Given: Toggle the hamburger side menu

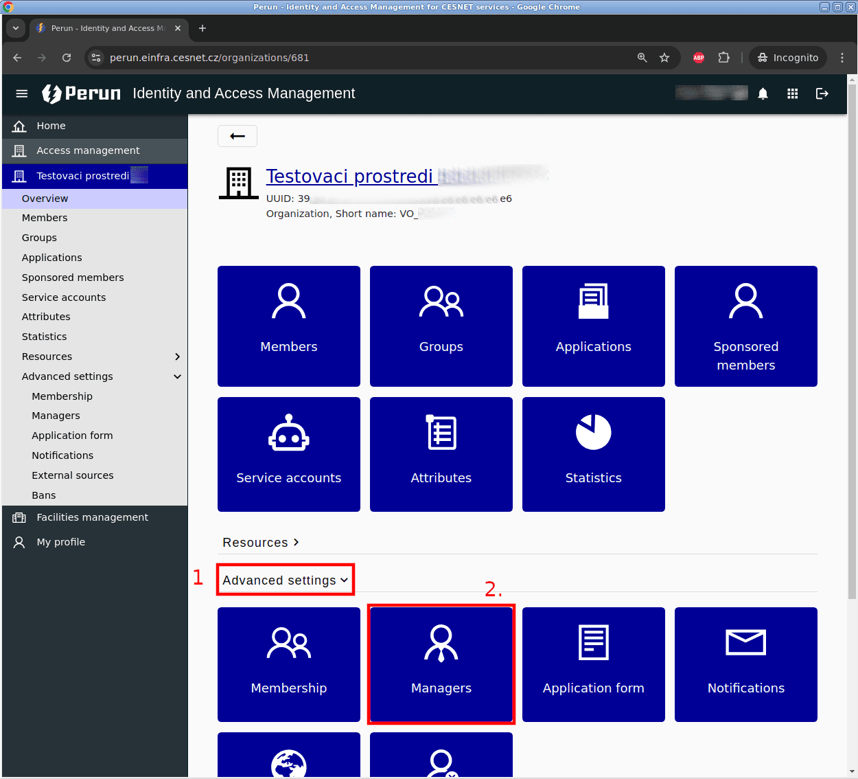Looking at the screenshot, I should point(22,94).
